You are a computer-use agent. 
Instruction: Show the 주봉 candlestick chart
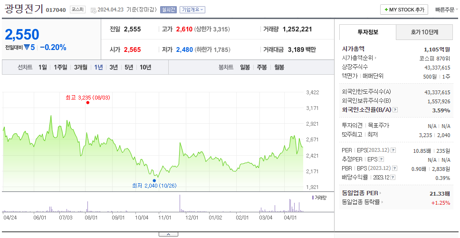coord(262,67)
